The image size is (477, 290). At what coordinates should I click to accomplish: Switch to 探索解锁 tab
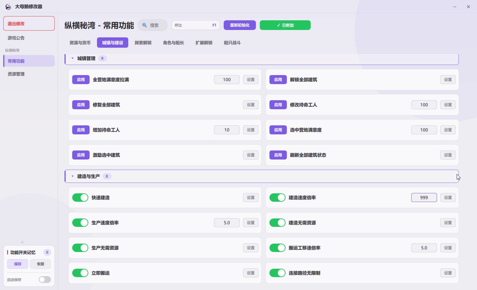click(x=143, y=43)
